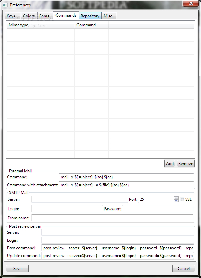
Task: Open the Misc tab
Action: pyautogui.click(x=109, y=16)
